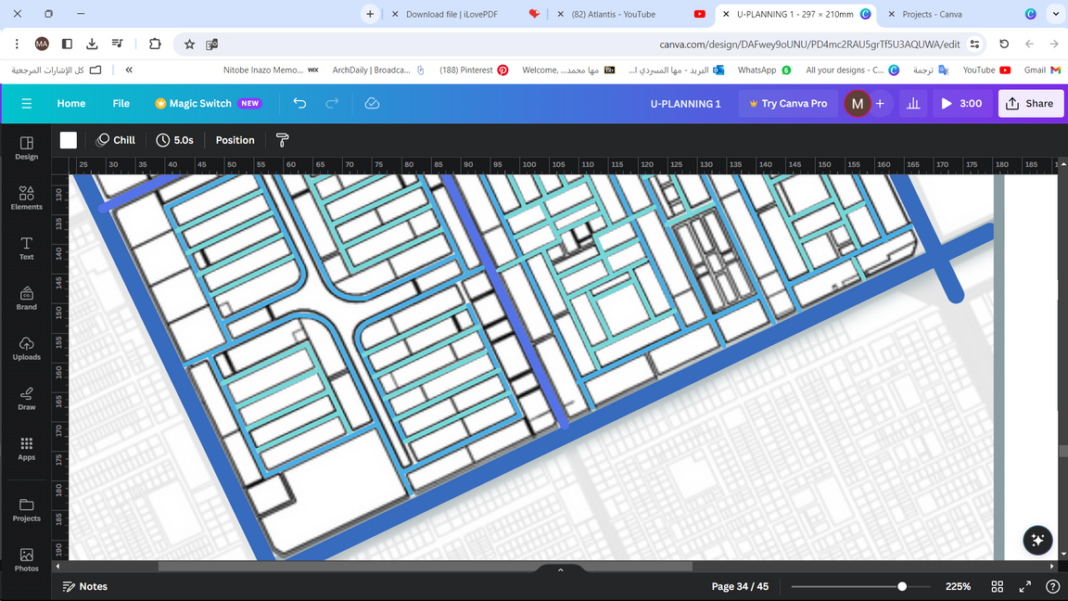Expand the page thumbnails chevron
This screenshot has width=1068, height=601.
[x=560, y=570]
